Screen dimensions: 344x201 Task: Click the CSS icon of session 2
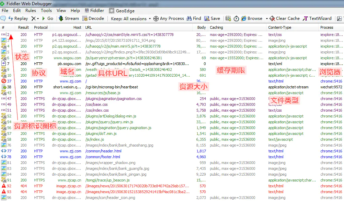coord(4,35)
